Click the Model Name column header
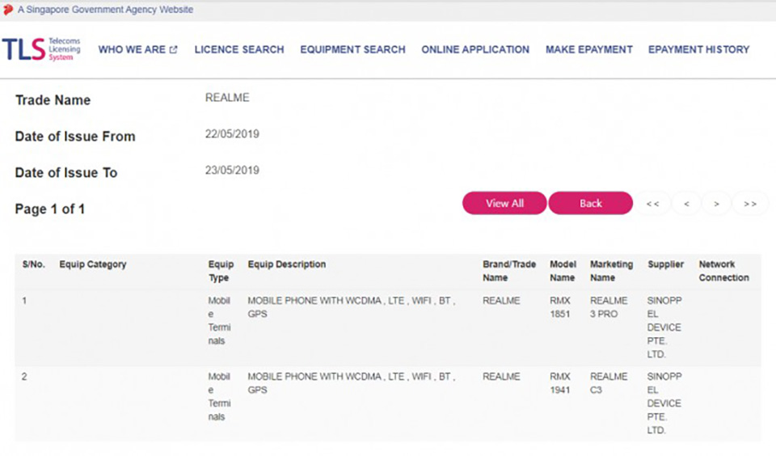The image size is (776, 456). pos(563,271)
